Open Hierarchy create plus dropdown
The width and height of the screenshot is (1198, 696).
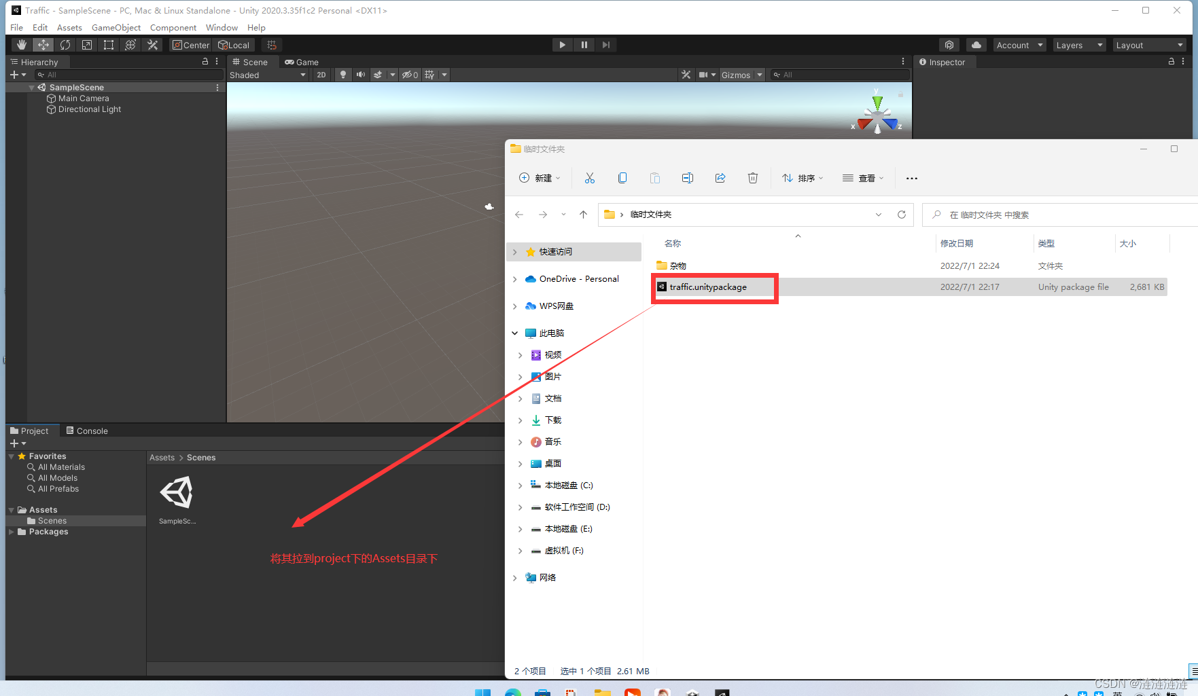coord(18,75)
